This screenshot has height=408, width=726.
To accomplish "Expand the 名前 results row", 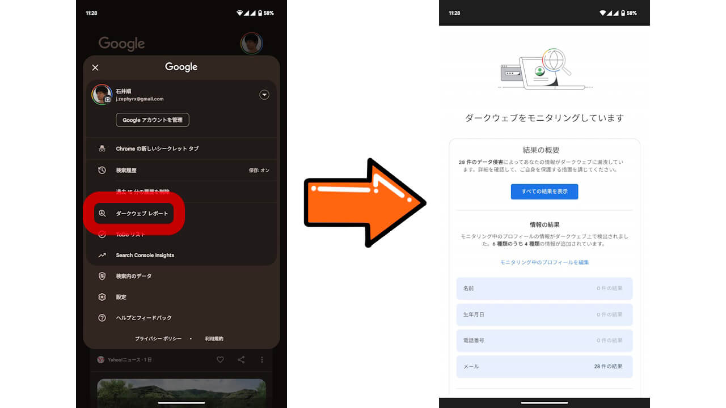I will coord(544,288).
